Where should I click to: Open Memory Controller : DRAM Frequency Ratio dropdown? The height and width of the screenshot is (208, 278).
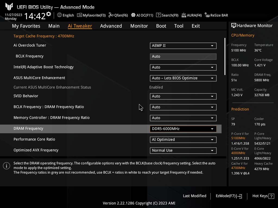point(183,118)
